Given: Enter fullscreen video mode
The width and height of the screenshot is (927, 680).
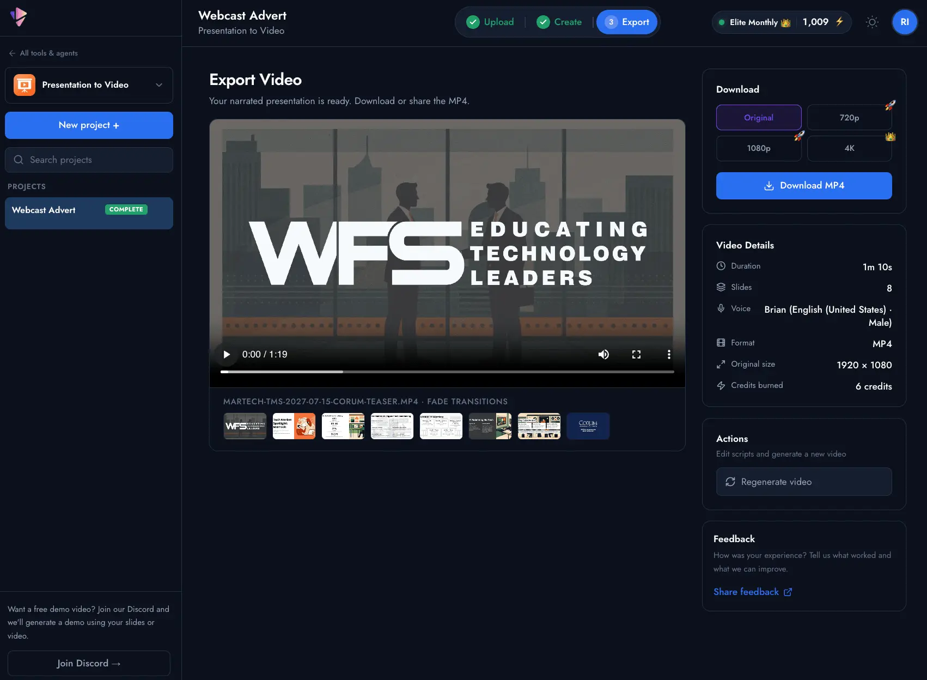Looking at the screenshot, I should click(x=636, y=354).
